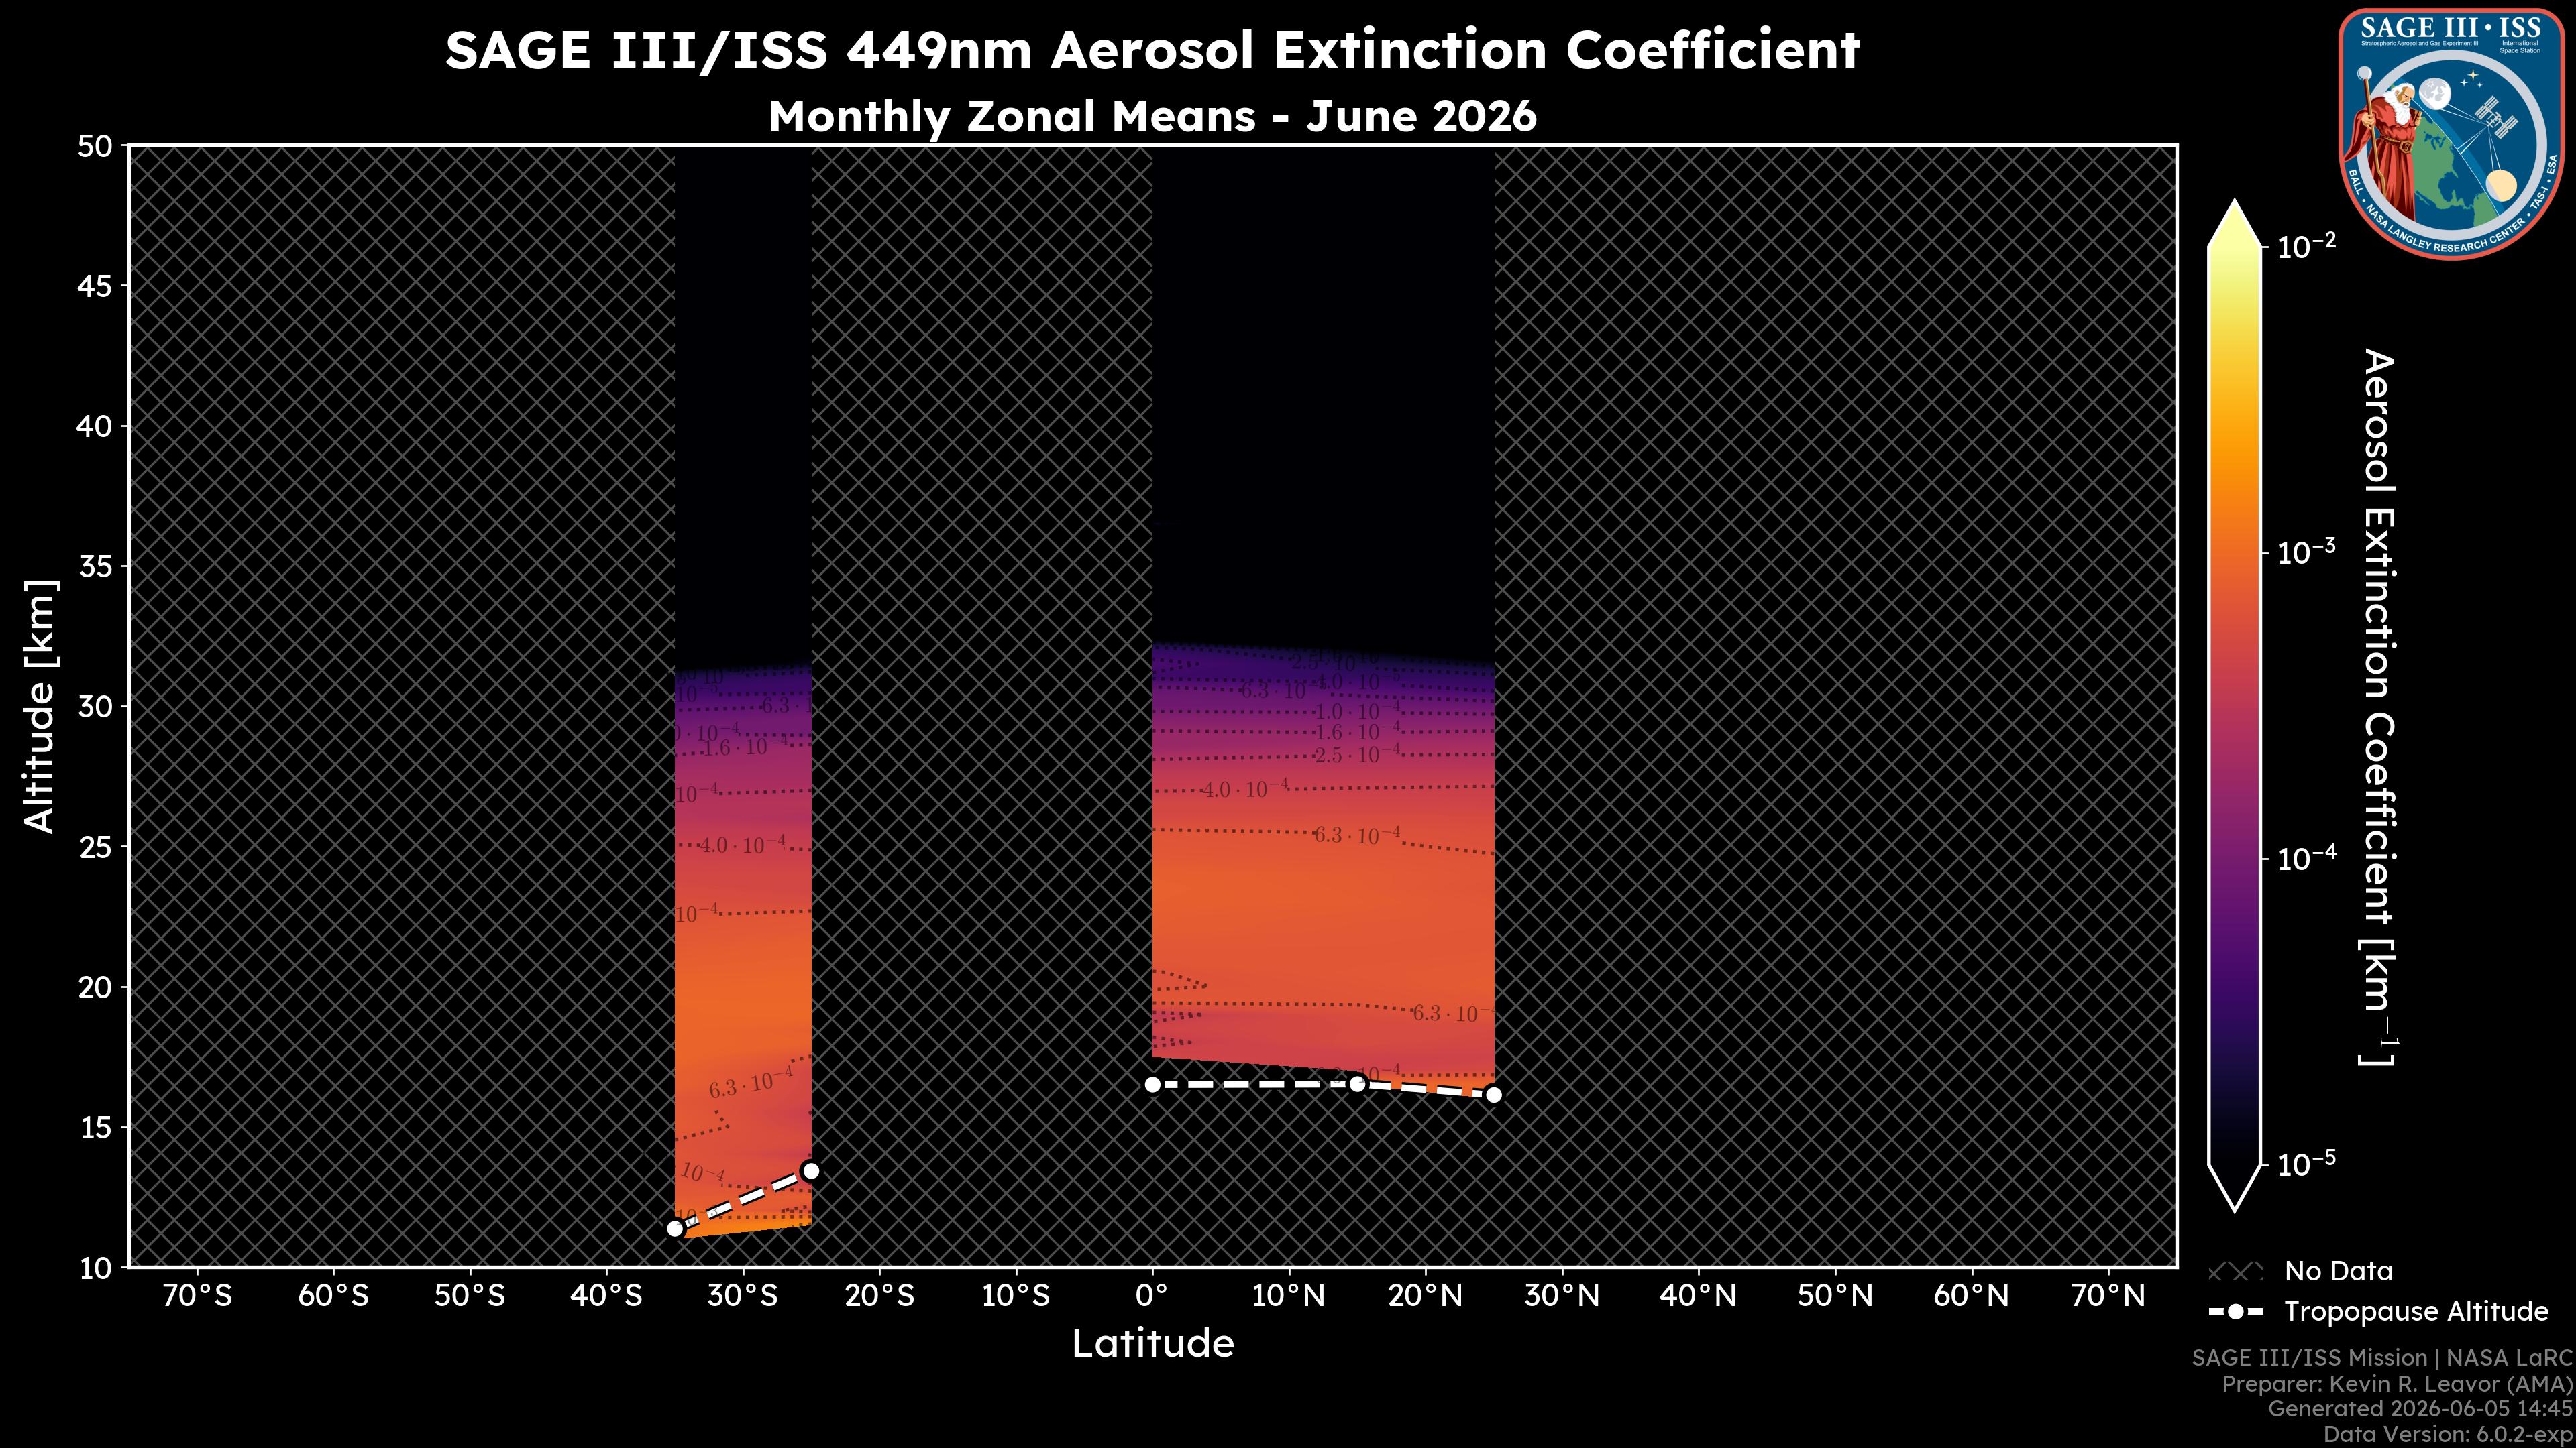The width and height of the screenshot is (2576, 1448).
Task: Click the x-axis tick label 70°S
Action: click(x=197, y=1296)
